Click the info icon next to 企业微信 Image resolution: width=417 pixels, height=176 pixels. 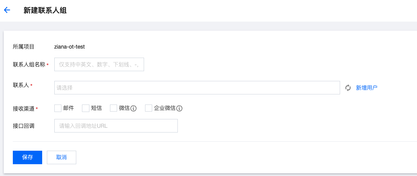coord(179,108)
